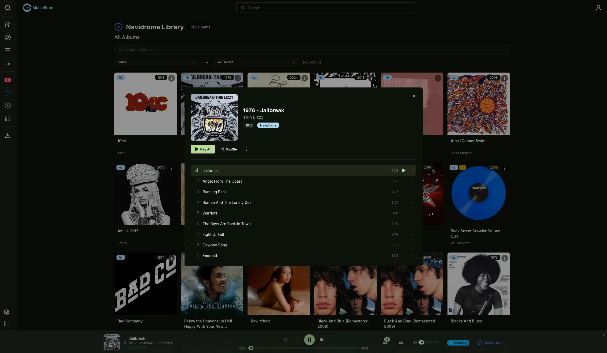Open the three-dot menu for the Jailbreak track
This screenshot has width=607, height=353.
pyautogui.click(x=412, y=170)
